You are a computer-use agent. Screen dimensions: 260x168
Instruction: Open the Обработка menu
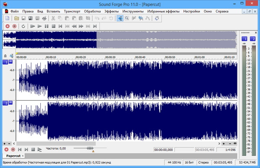[92, 11]
